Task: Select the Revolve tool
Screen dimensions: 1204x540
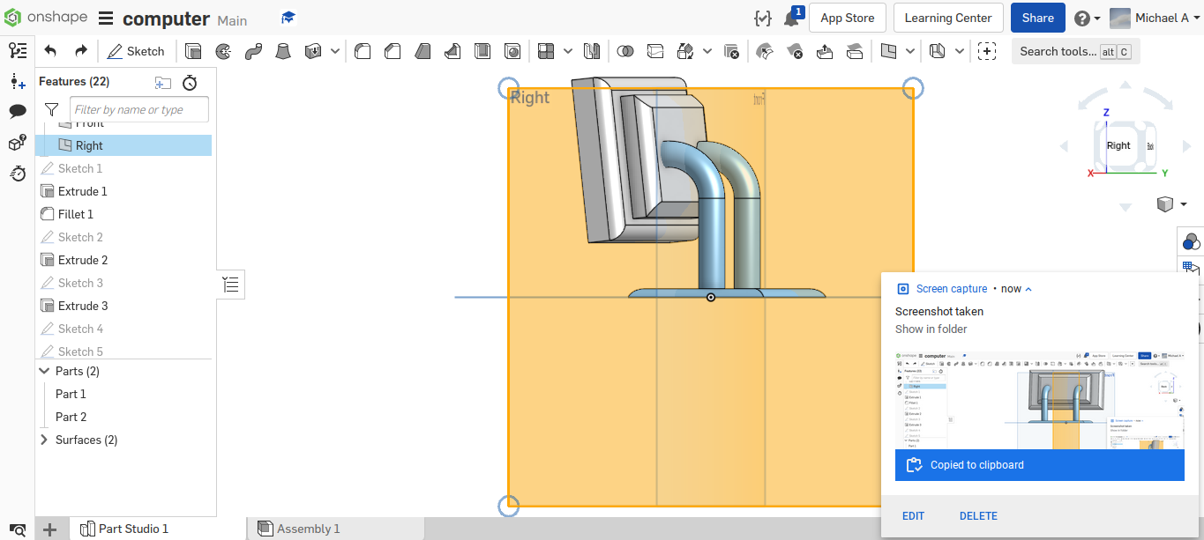Action: pos(223,51)
